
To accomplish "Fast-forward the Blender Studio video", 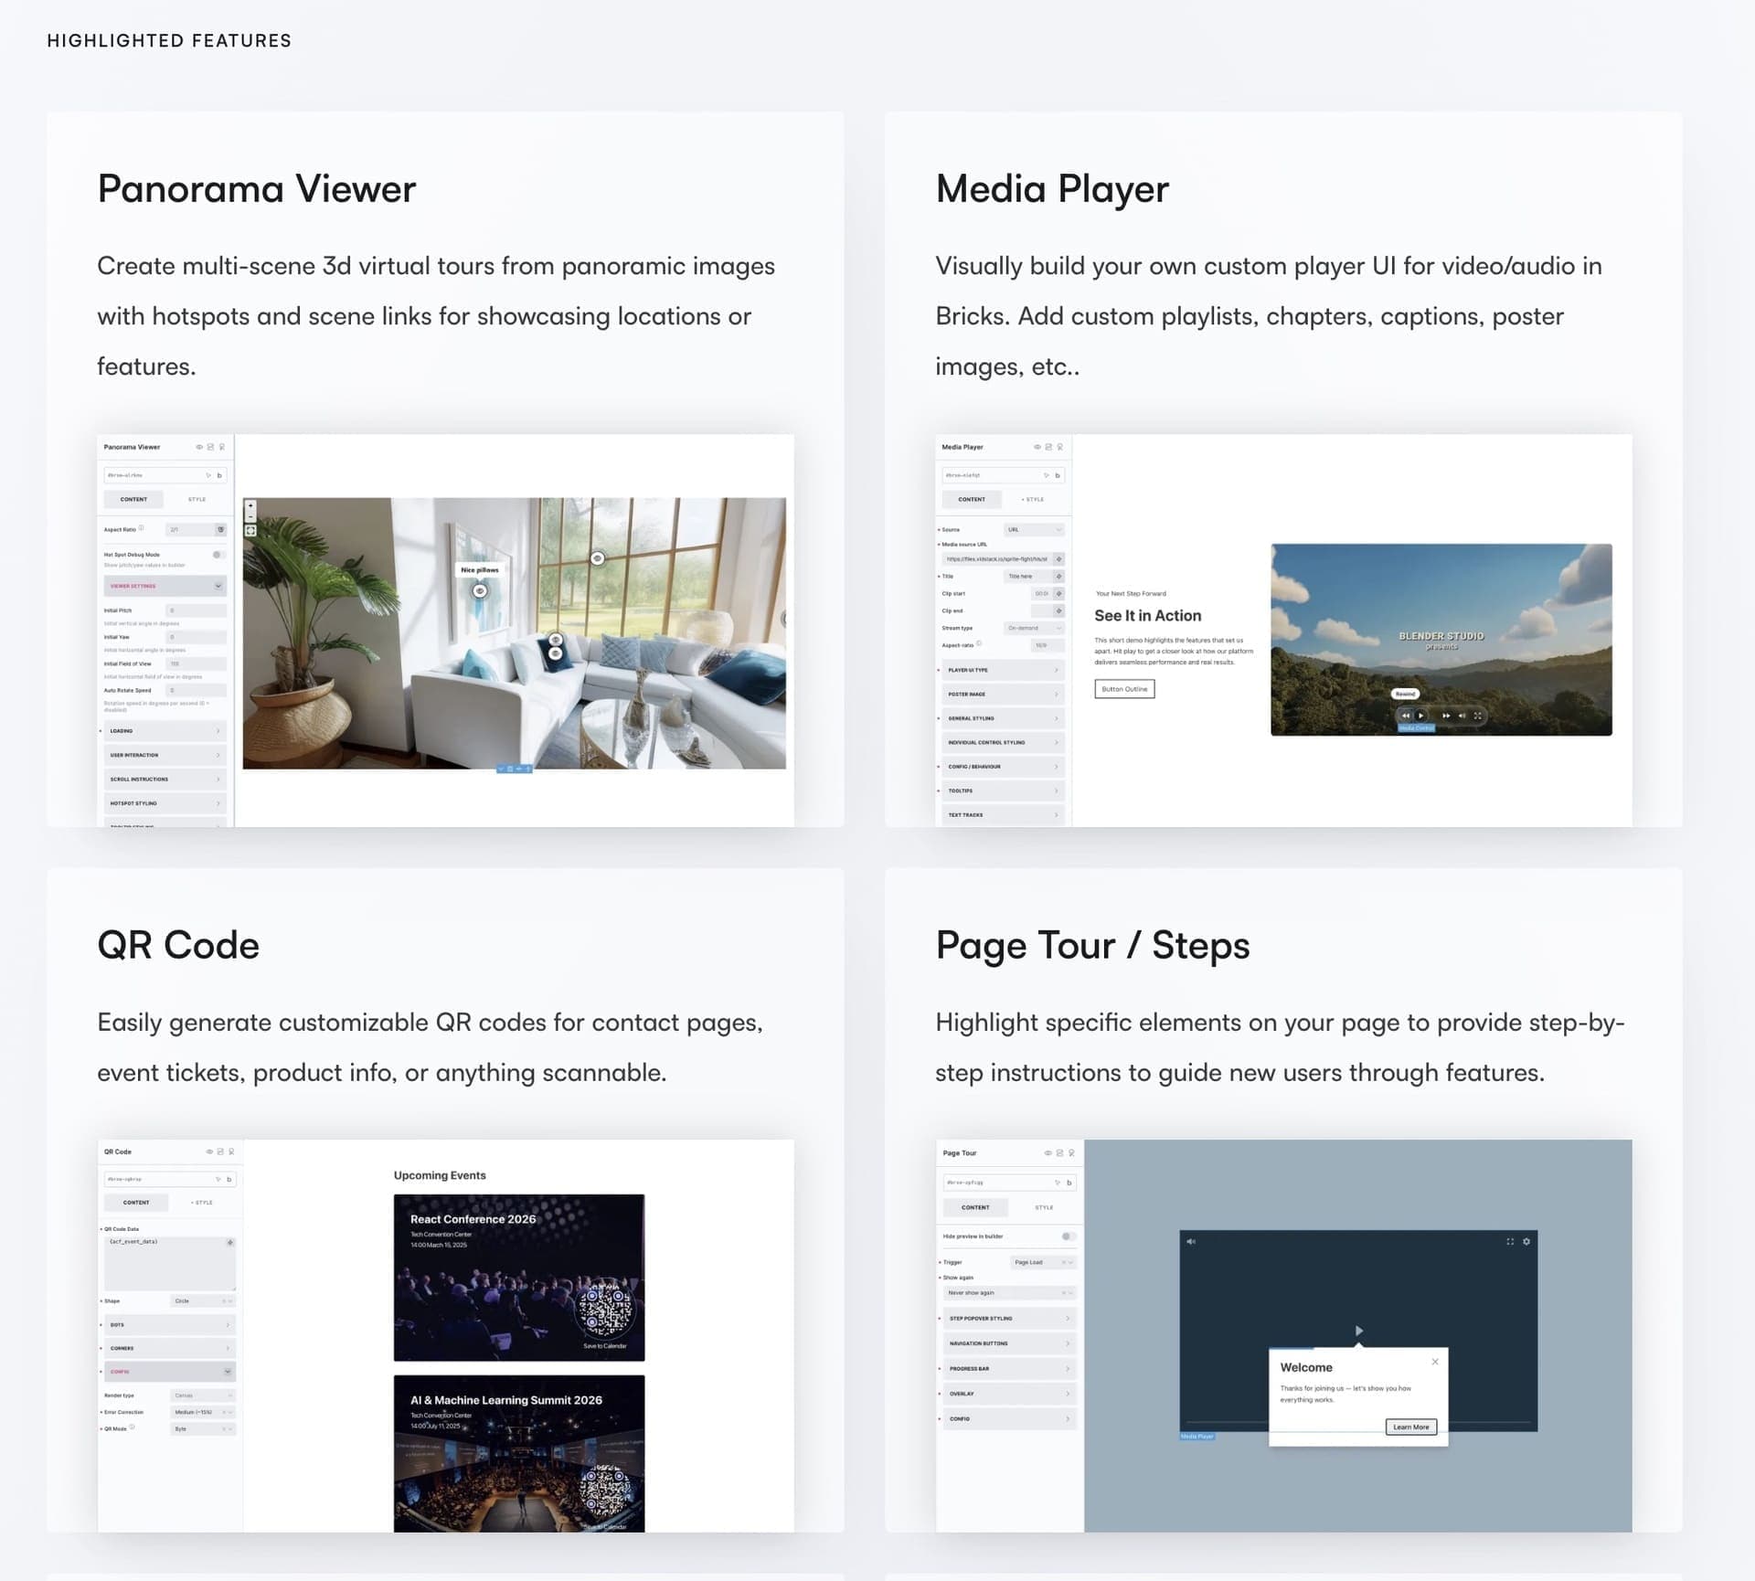I will click(1446, 716).
